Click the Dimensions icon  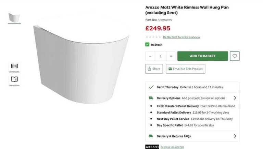[x=14, y=66]
